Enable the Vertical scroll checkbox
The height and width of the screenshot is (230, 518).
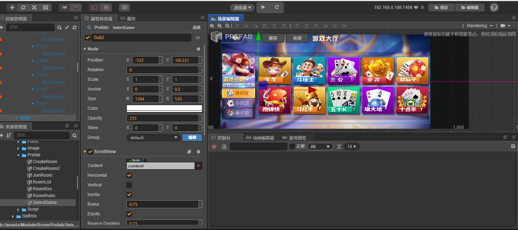coord(129,185)
